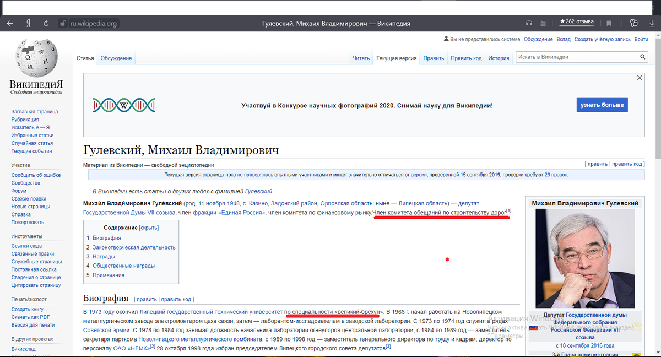The width and height of the screenshot is (661, 357).
Task: Click the Войти login link
Action: tap(641, 39)
